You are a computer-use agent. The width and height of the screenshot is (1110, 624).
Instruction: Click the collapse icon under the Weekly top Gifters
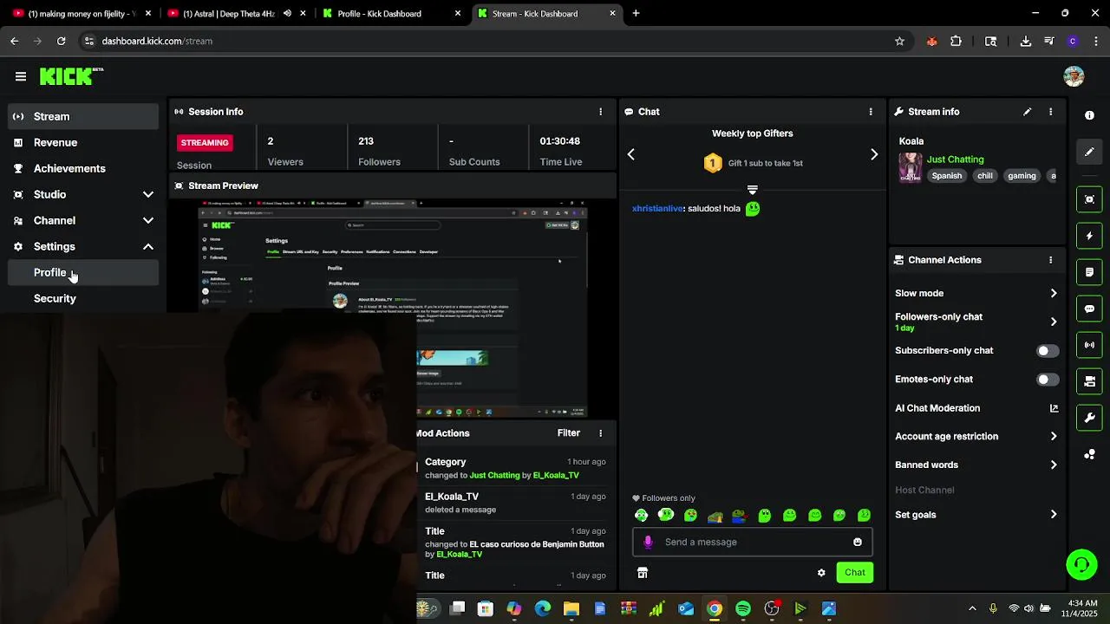pos(753,190)
